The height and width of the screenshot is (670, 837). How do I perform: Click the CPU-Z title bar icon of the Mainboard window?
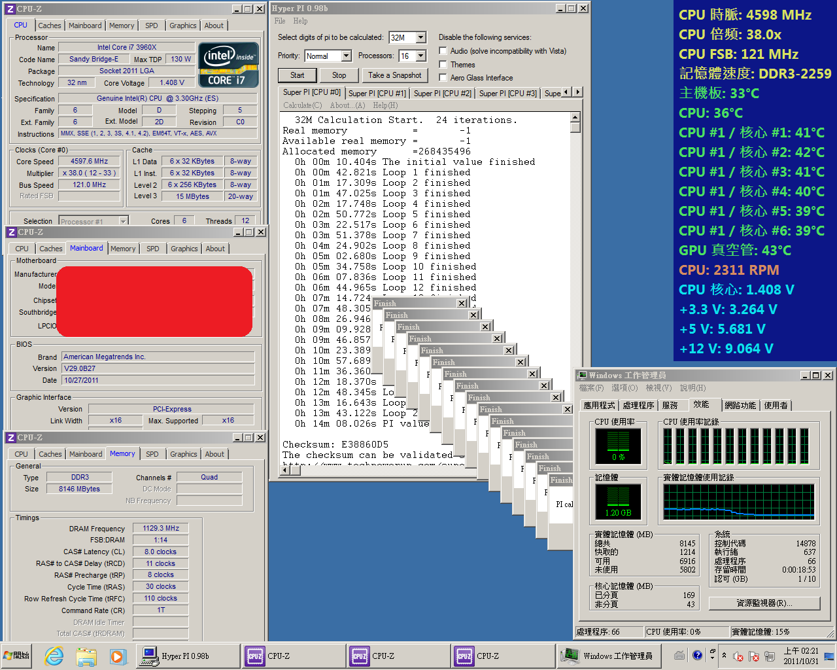pos(12,232)
